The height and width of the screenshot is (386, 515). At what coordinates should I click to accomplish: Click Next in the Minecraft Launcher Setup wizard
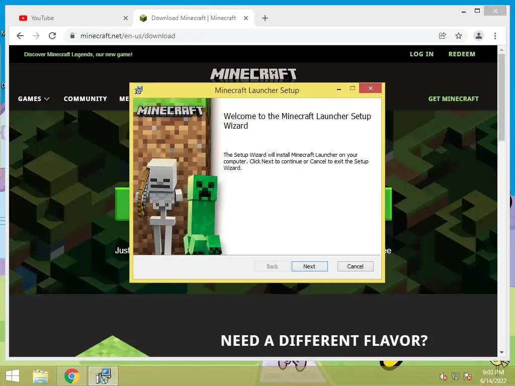(309, 266)
